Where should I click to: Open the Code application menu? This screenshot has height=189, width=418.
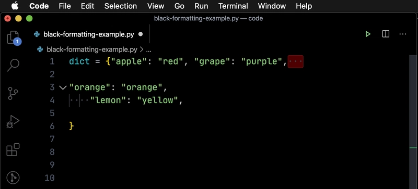click(x=39, y=6)
